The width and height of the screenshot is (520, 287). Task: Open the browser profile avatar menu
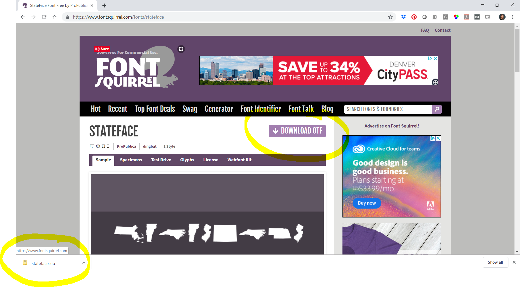pyautogui.click(x=502, y=17)
